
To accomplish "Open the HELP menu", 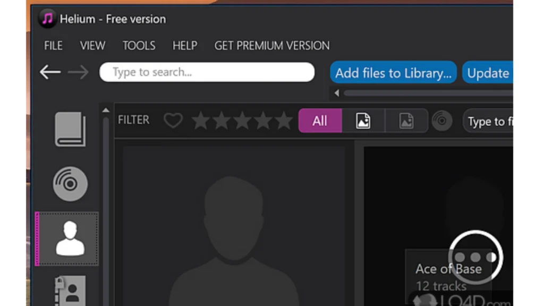I will 184,46.
